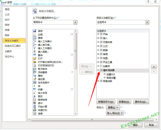
Task: Click the commands list vertical scrollbar
Action: click(x=76, y=51)
